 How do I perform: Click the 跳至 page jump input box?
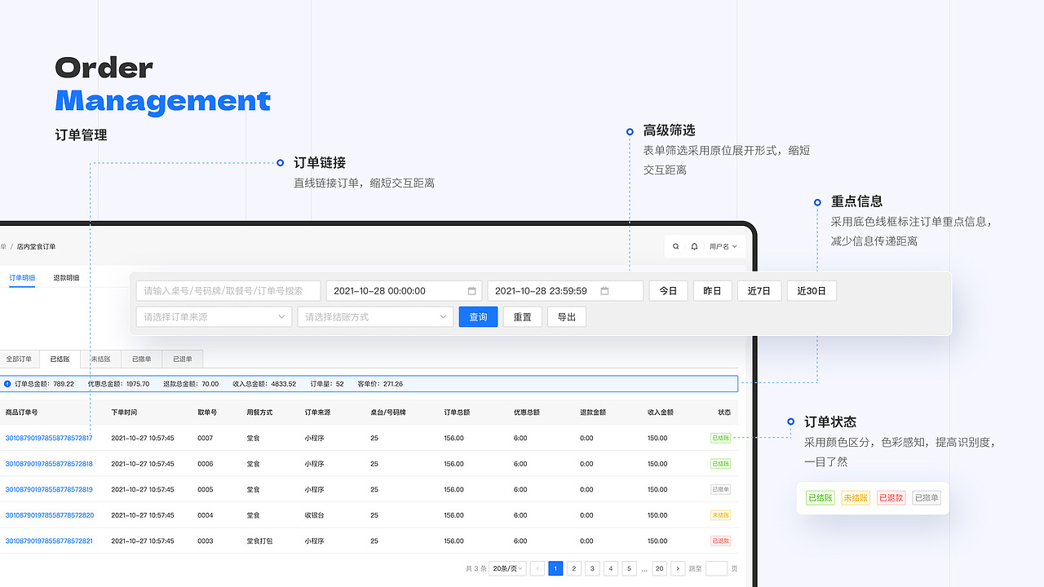716,568
